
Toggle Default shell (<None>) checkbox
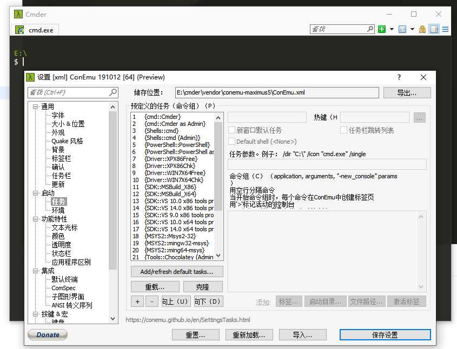pyautogui.click(x=231, y=142)
